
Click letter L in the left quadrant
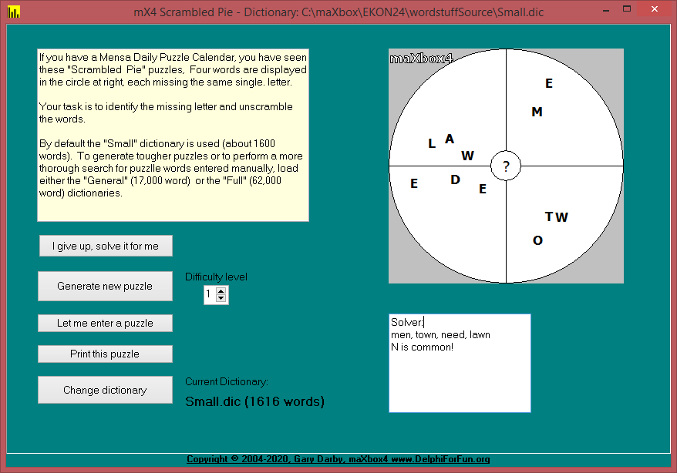click(x=432, y=144)
